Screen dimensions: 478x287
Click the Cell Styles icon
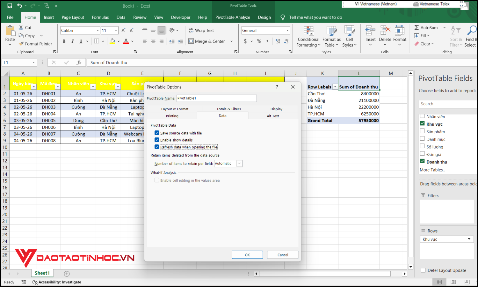(350, 31)
